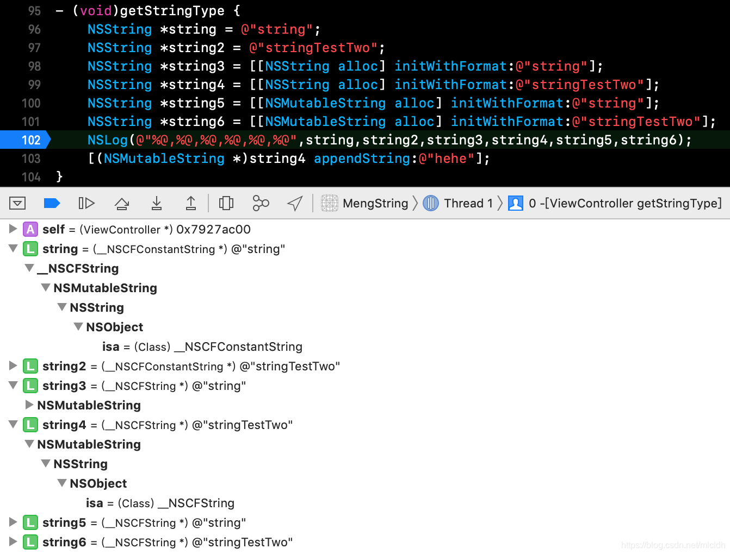730x555 pixels.
Task: Expand the string5 variable
Action: 13,522
